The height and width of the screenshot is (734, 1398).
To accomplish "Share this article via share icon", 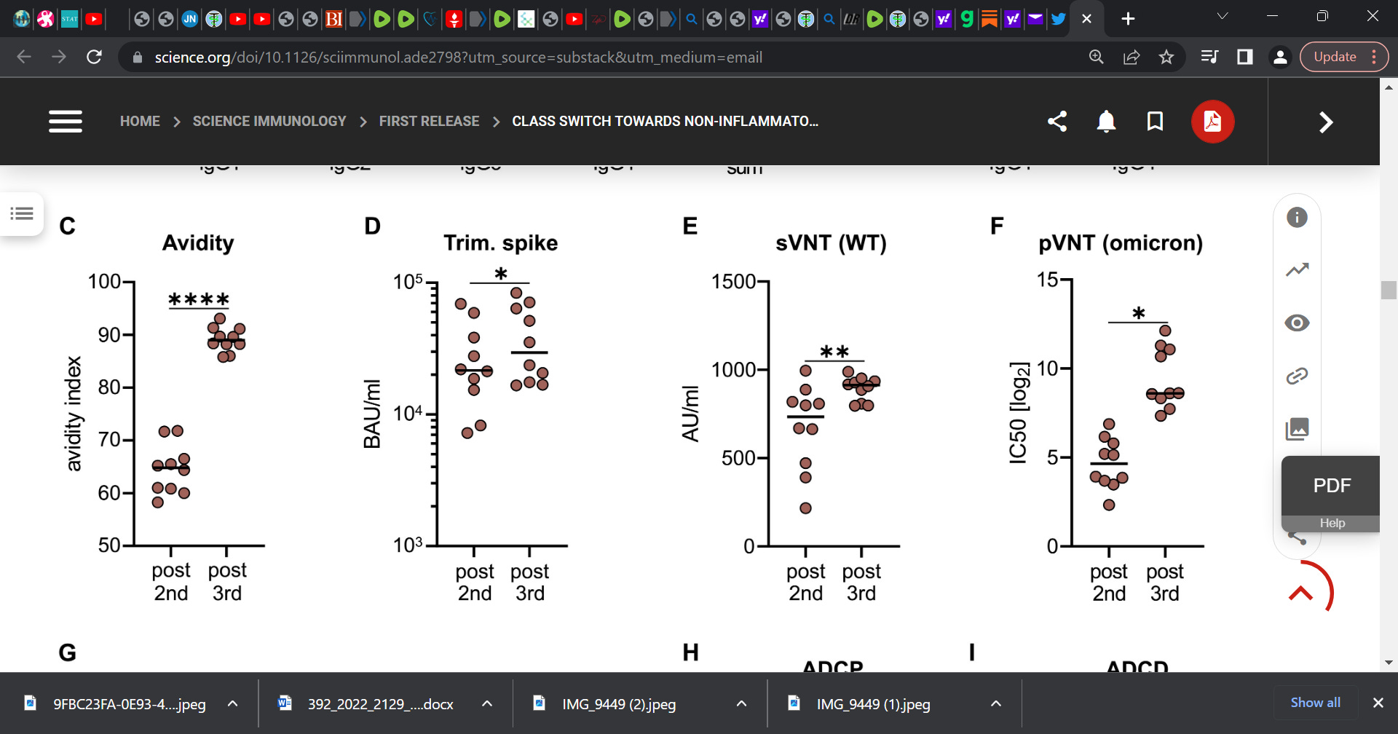I will coord(1057,122).
